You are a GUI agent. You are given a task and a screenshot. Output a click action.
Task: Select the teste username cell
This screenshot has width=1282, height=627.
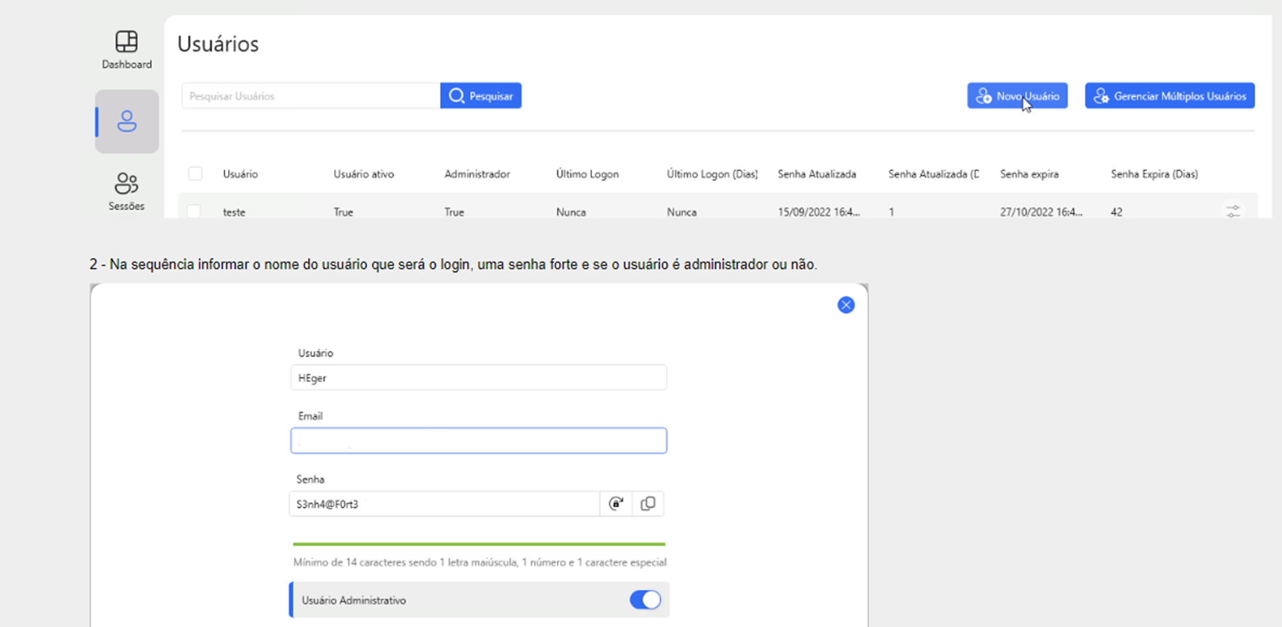pos(234,212)
